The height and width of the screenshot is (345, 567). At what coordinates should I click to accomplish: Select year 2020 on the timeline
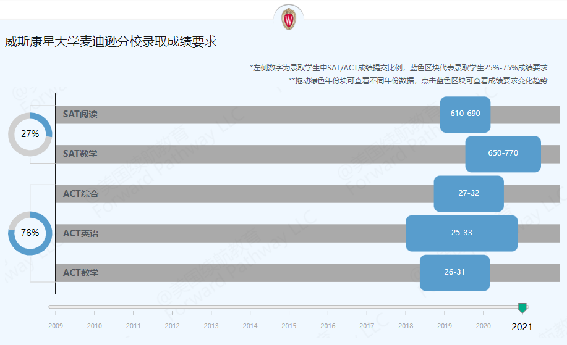tap(484, 326)
